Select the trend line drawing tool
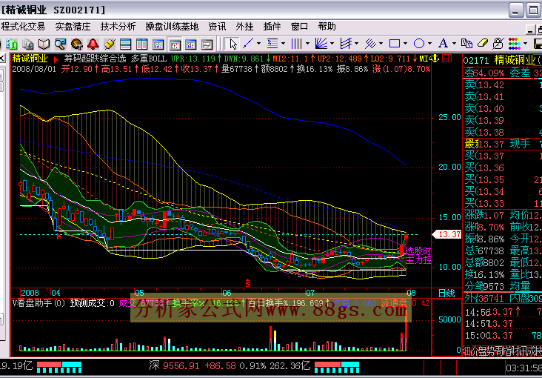 pos(248,44)
